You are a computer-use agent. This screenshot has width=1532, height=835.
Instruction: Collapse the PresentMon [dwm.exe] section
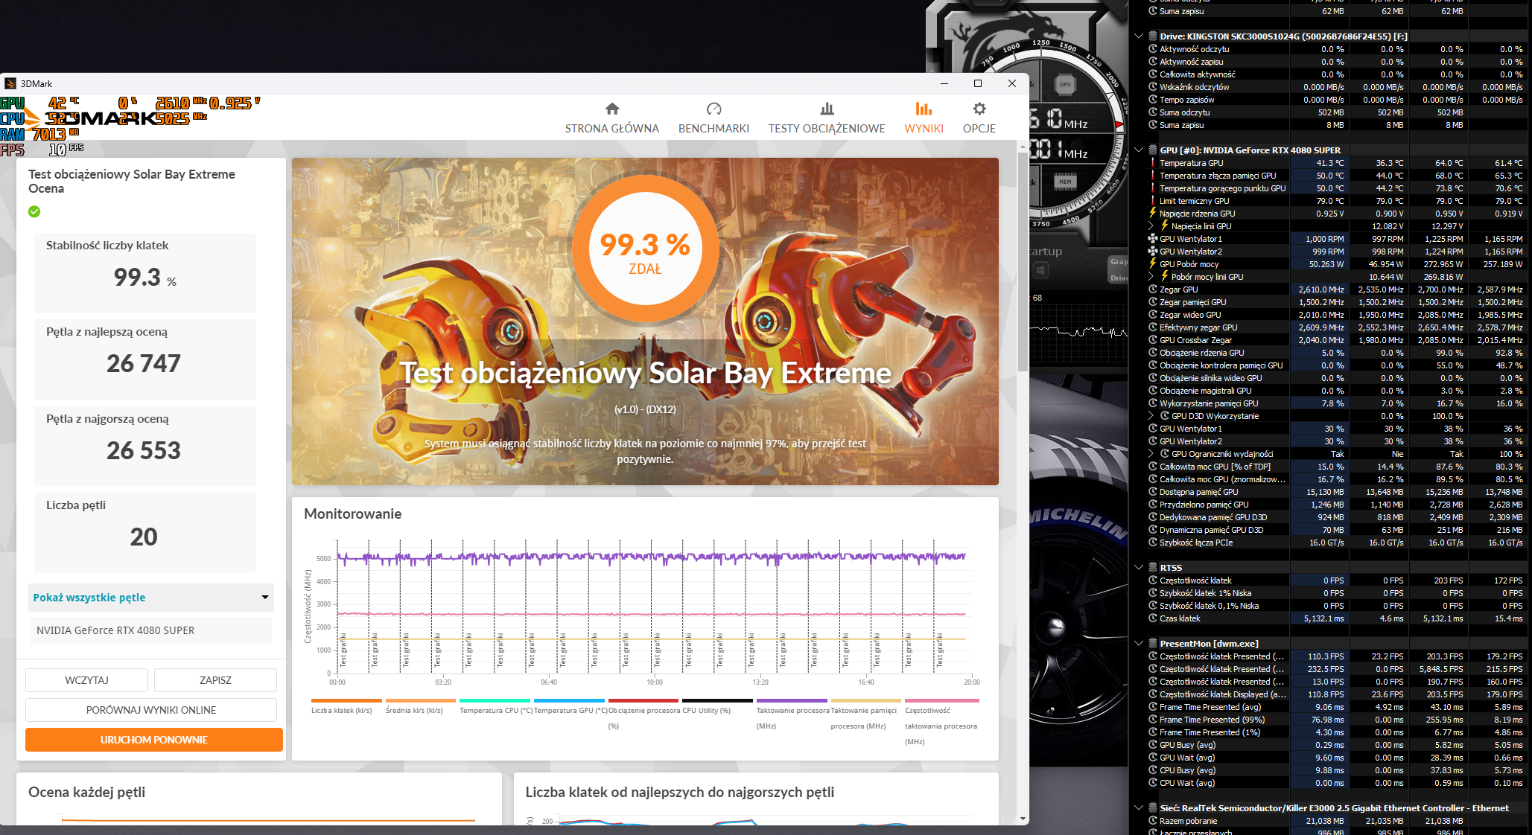click(1139, 644)
